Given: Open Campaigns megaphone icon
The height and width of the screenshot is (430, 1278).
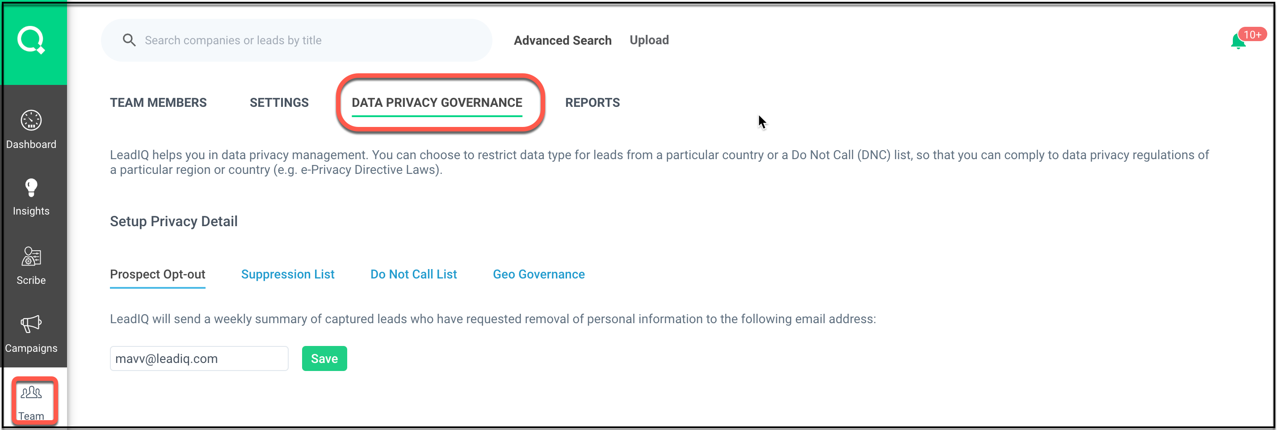Looking at the screenshot, I should pos(31,324).
